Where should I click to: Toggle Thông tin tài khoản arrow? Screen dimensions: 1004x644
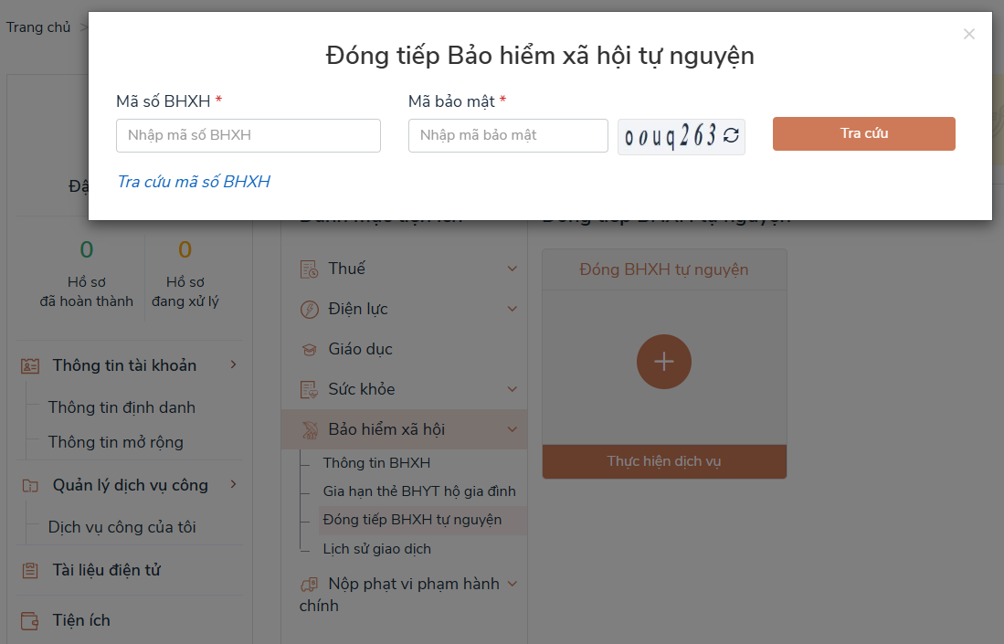(234, 364)
